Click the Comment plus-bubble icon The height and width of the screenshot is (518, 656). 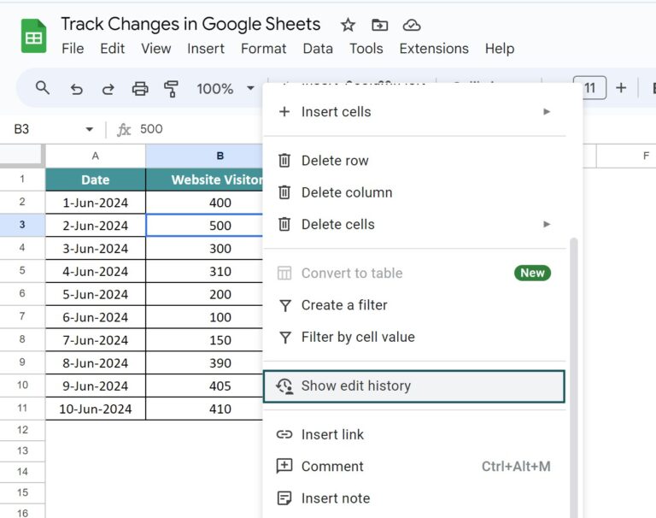[284, 466]
